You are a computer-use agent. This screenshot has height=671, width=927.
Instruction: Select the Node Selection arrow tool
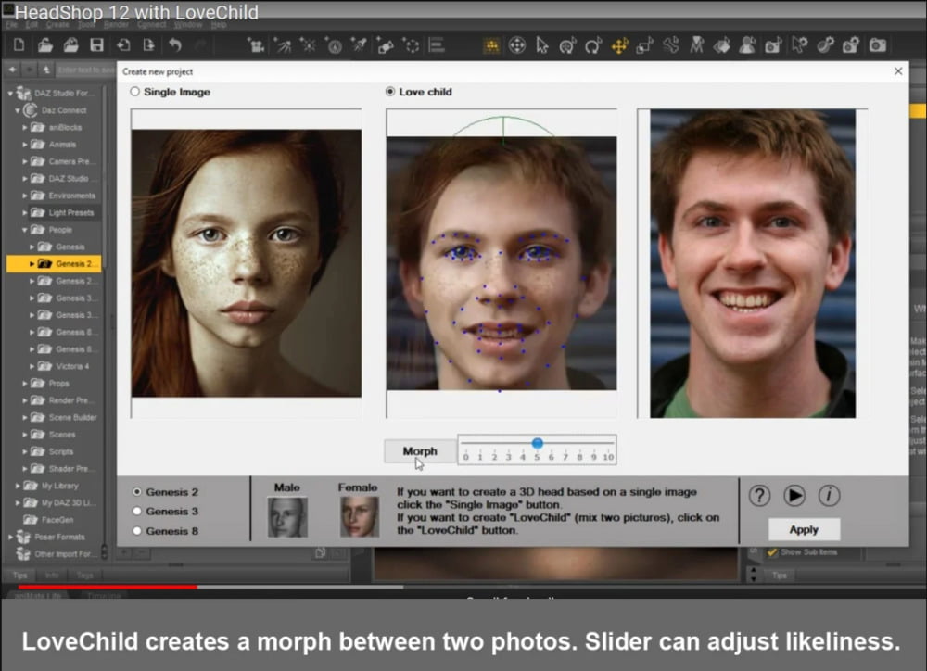pyautogui.click(x=542, y=45)
